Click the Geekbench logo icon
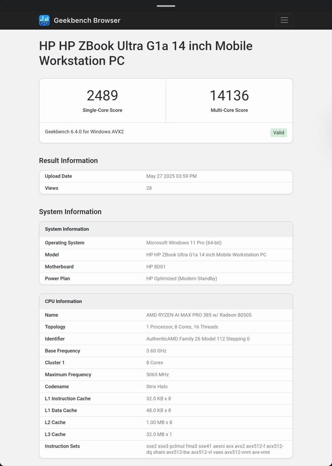This screenshot has height=466, width=332. point(44,20)
